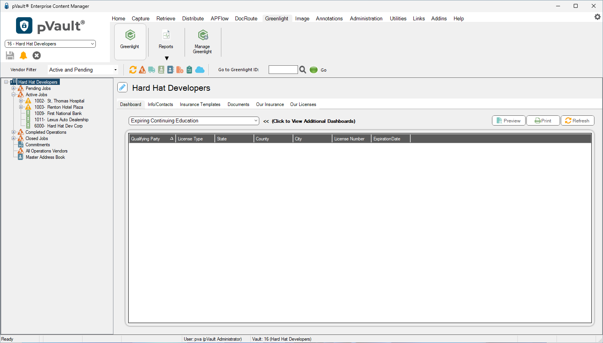Click the Print button
The image size is (603, 343).
(x=543, y=120)
